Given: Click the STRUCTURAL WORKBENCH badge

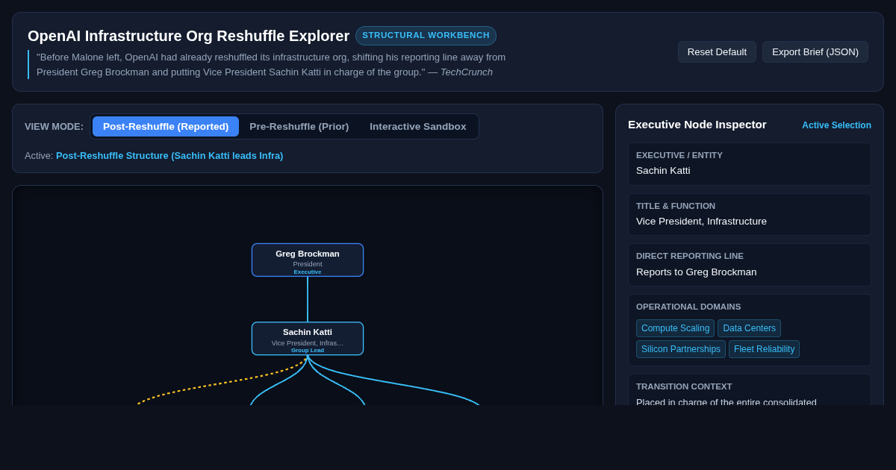Looking at the screenshot, I should [x=426, y=36].
